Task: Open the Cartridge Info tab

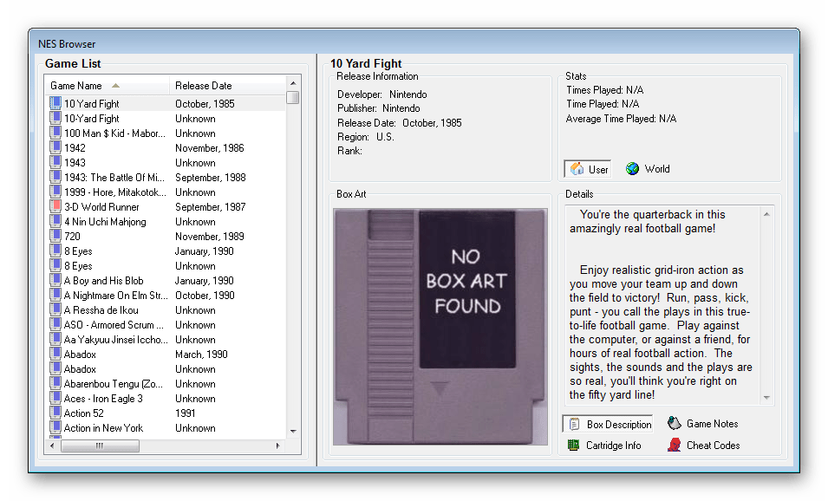Action: pos(614,446)
